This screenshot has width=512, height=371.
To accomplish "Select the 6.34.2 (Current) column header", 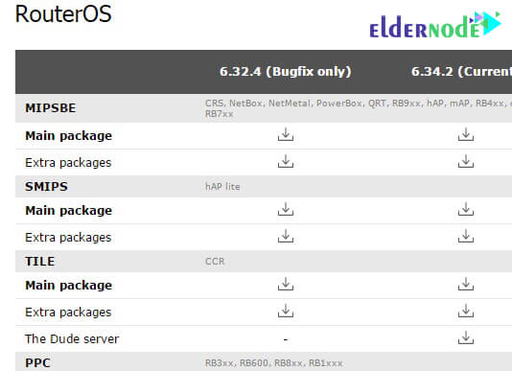I will point(461,72).
